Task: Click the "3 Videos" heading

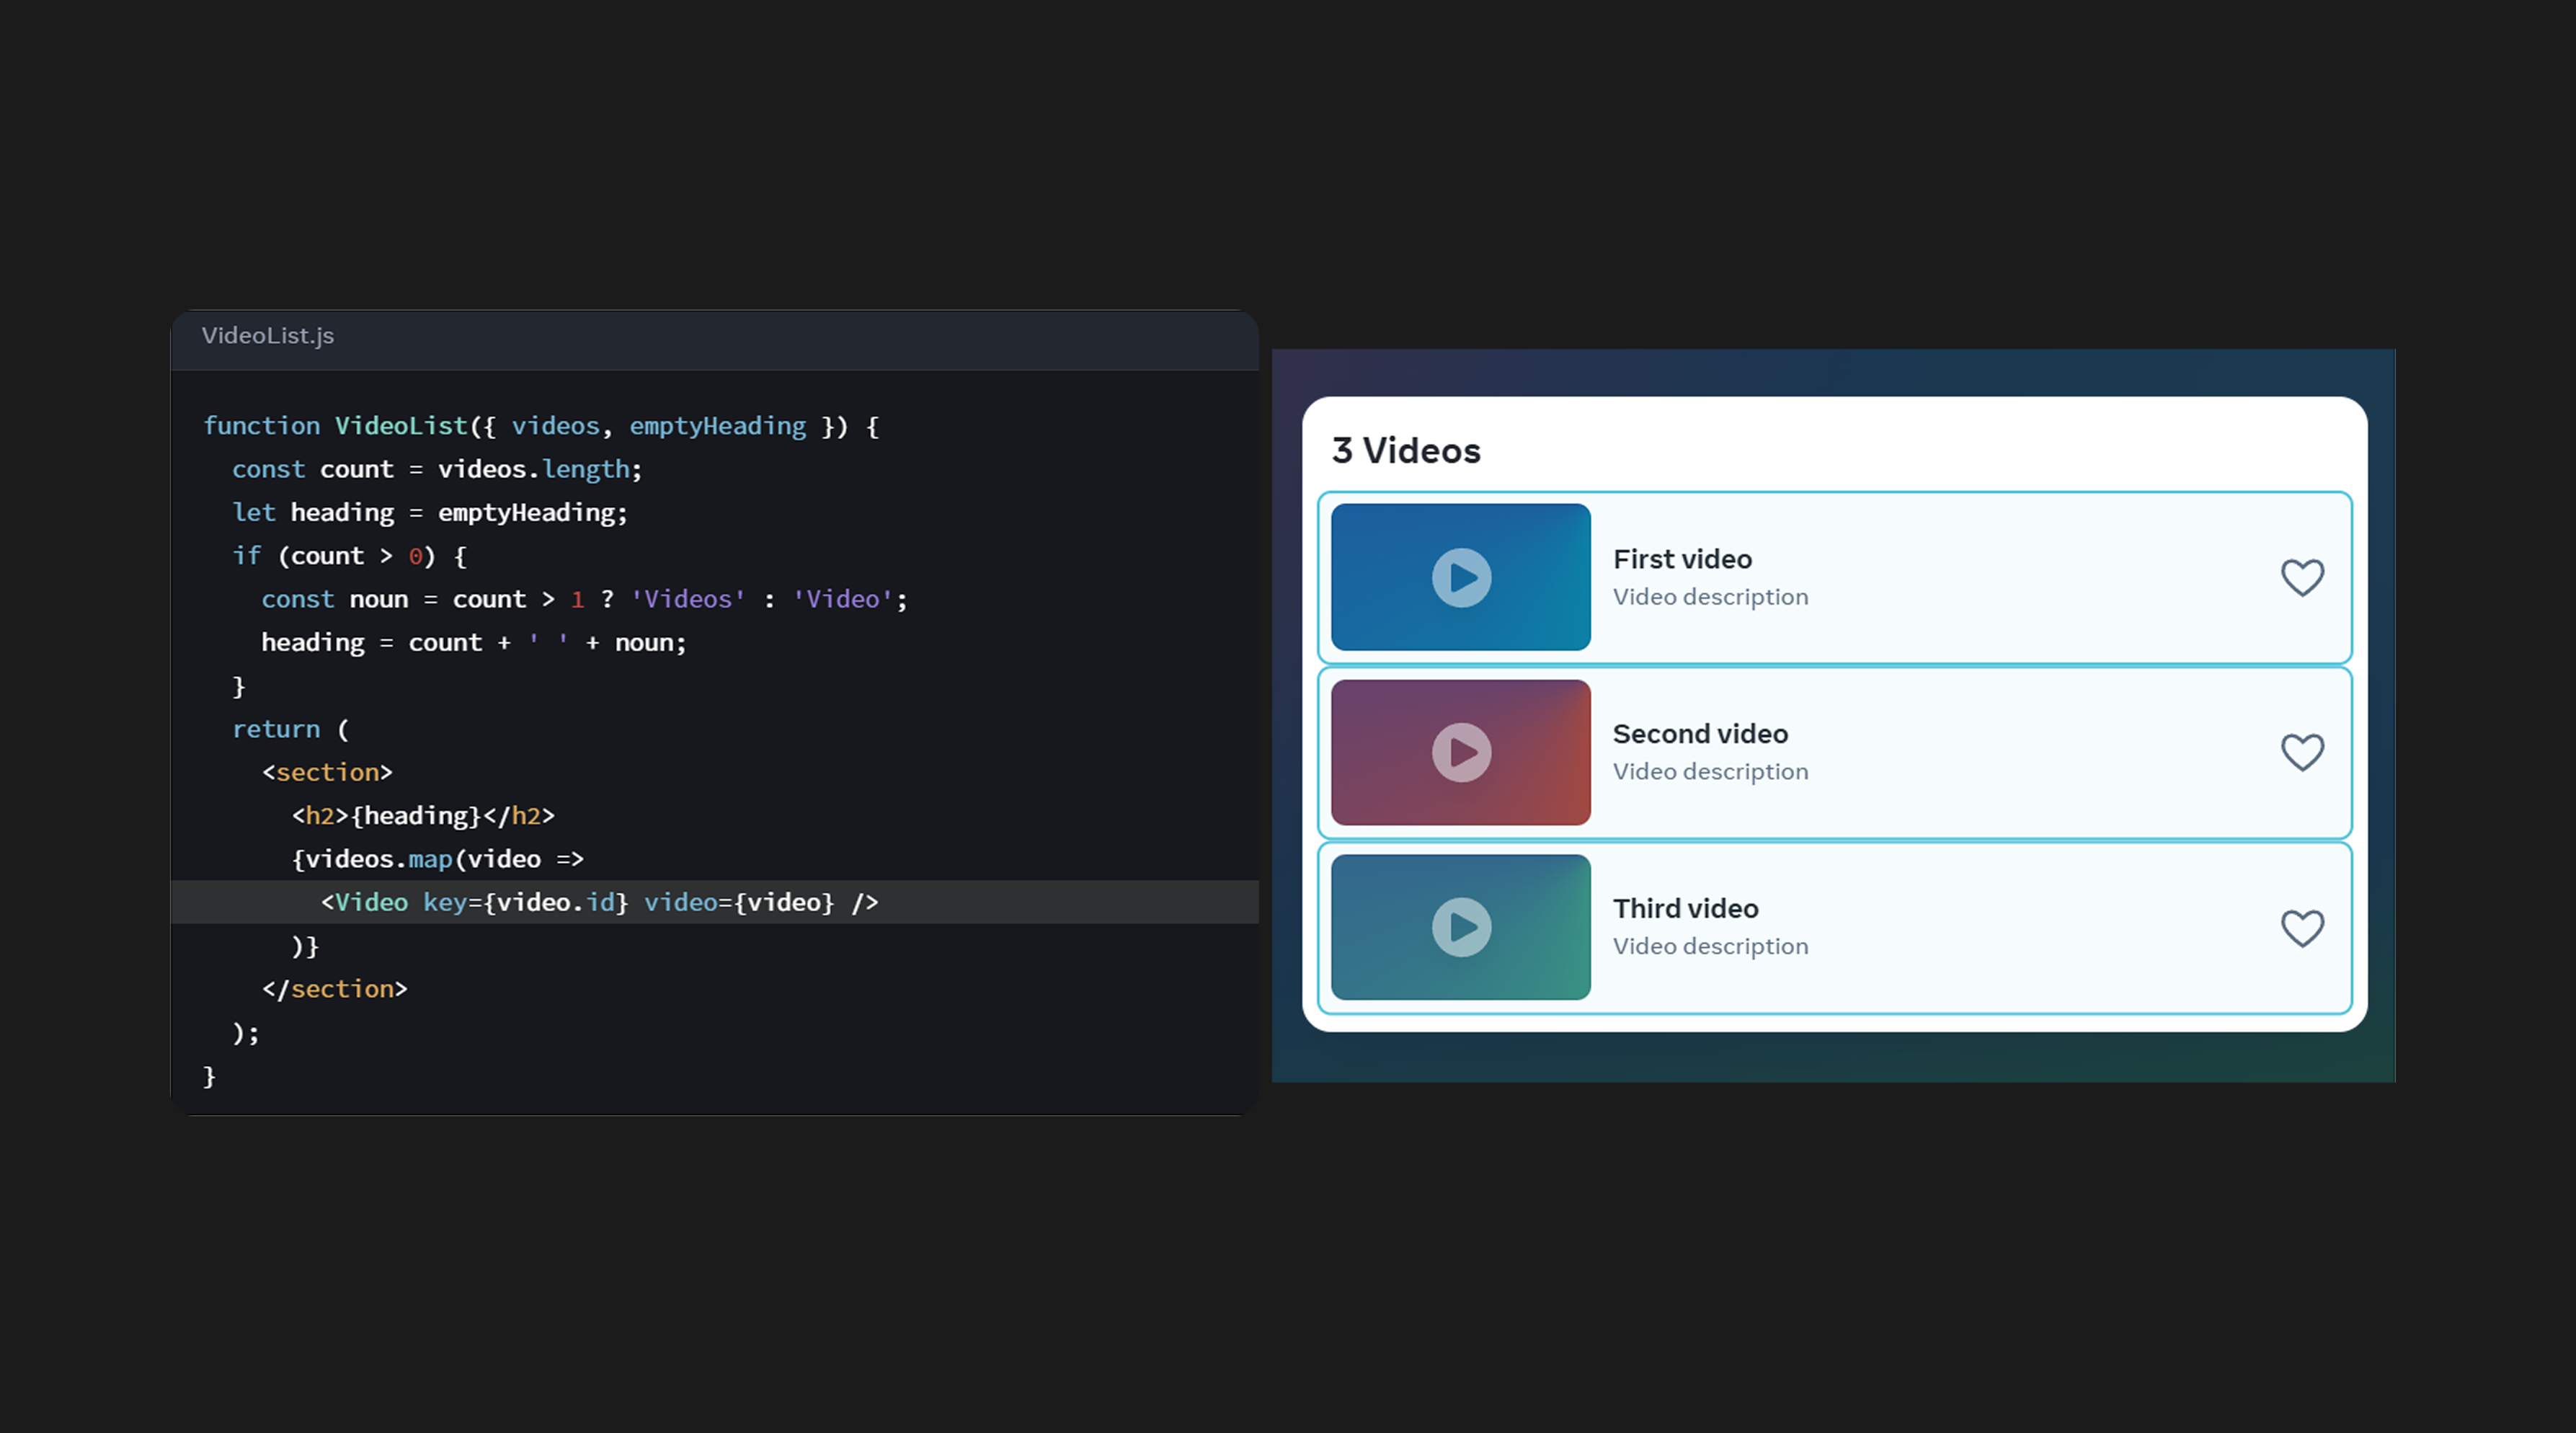Action: tap(1406, 451)
